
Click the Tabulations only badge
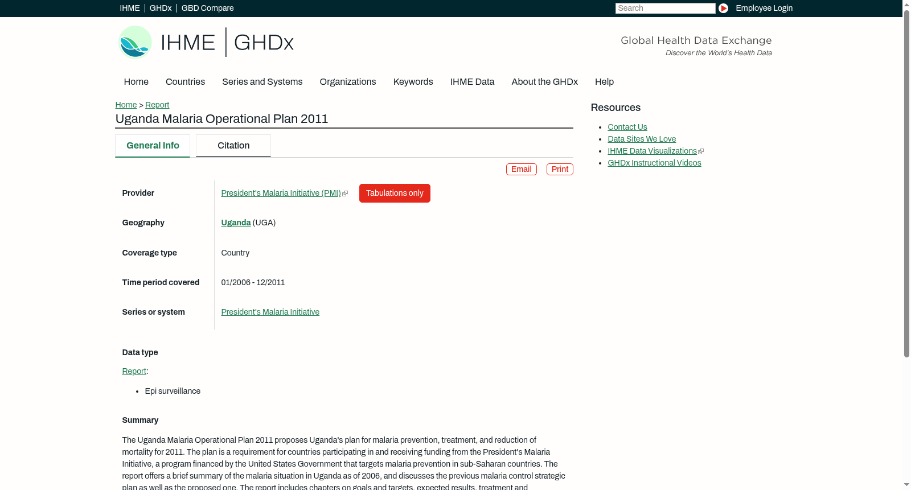pyautogui.click(x=395, y=193)
